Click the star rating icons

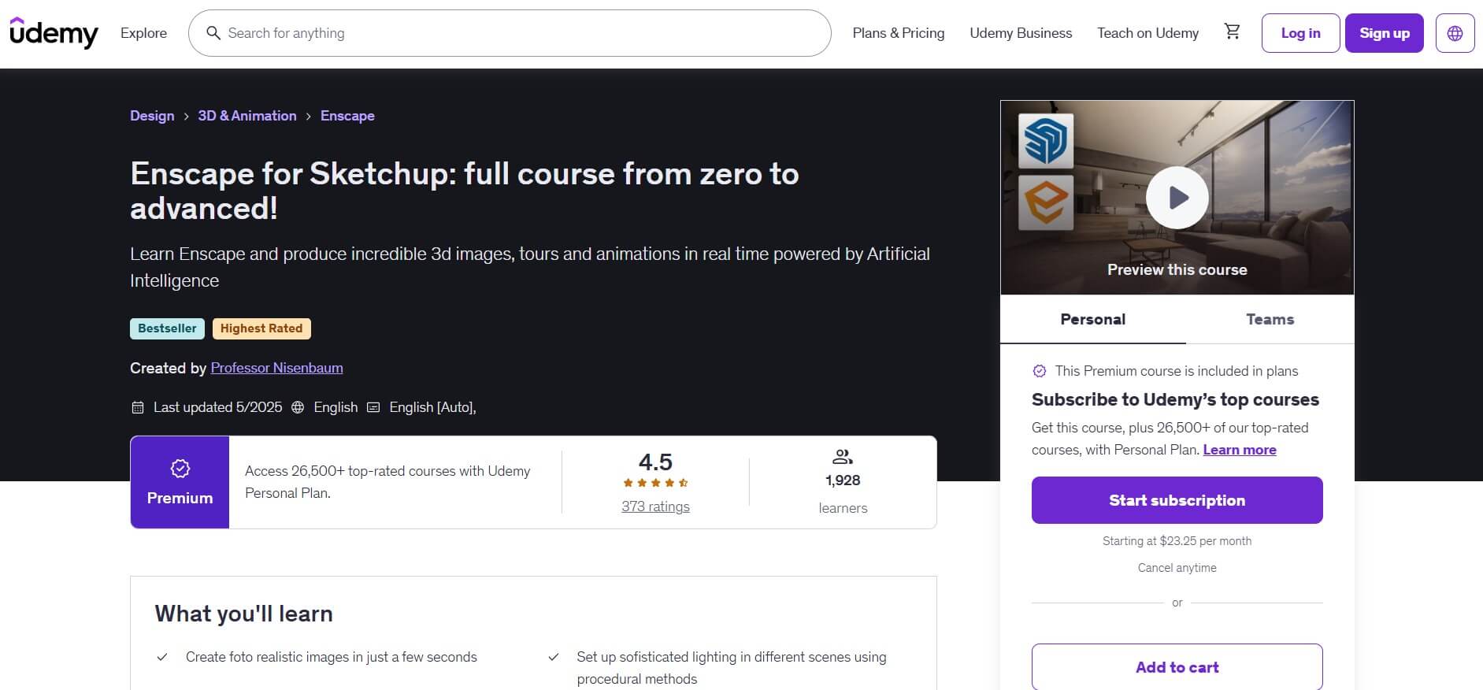click(655, 483)
